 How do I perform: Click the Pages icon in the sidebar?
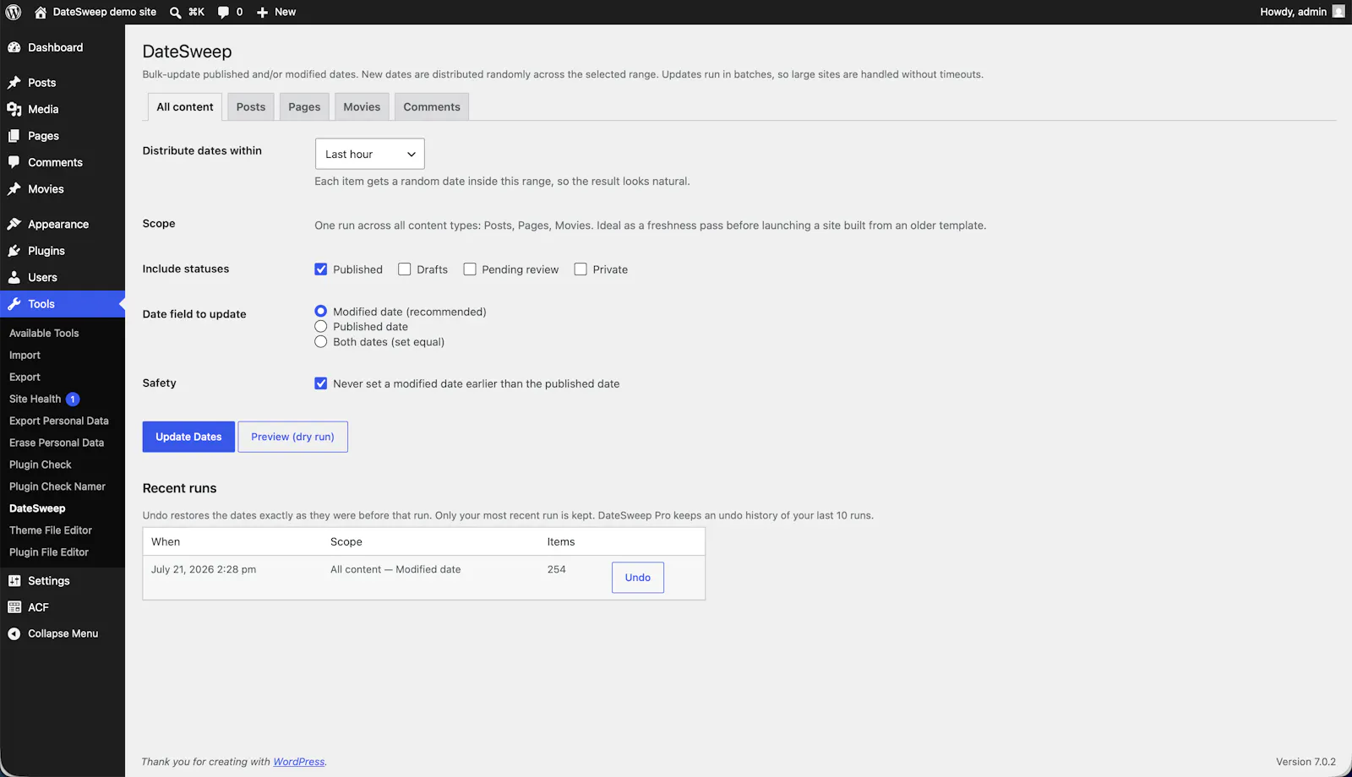[x=14, y=136]
